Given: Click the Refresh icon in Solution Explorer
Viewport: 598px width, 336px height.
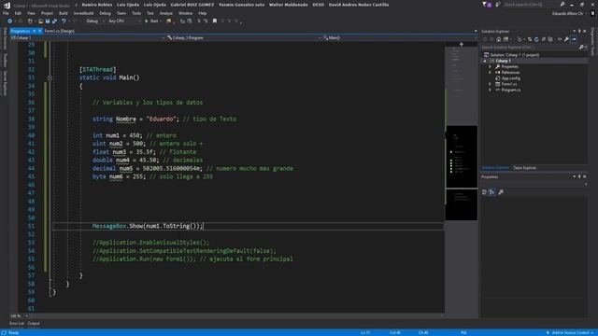Looking at the screenshot, I should [536, 39].
